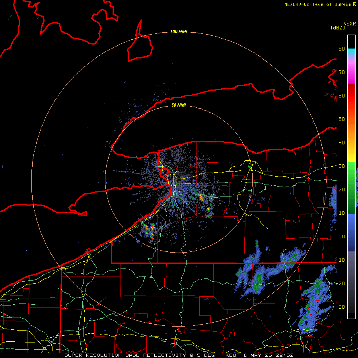
Task: Click the 70 value on dBZ scale
Action: tap(342, 72)
